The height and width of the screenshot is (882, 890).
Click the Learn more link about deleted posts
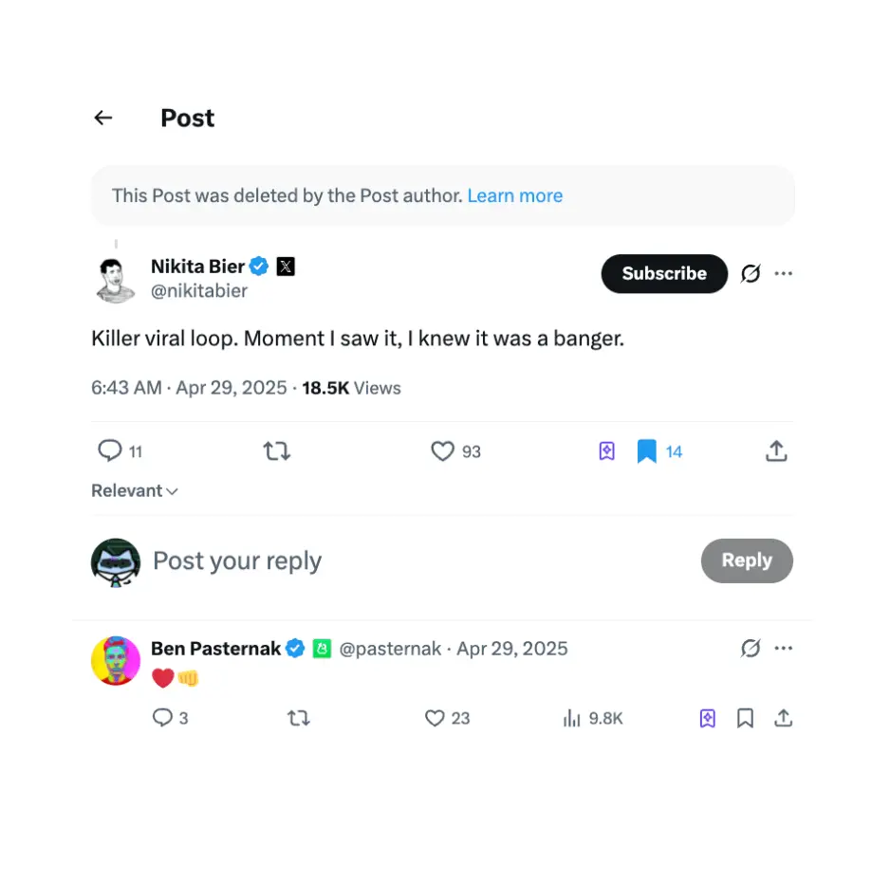(515, 195)
